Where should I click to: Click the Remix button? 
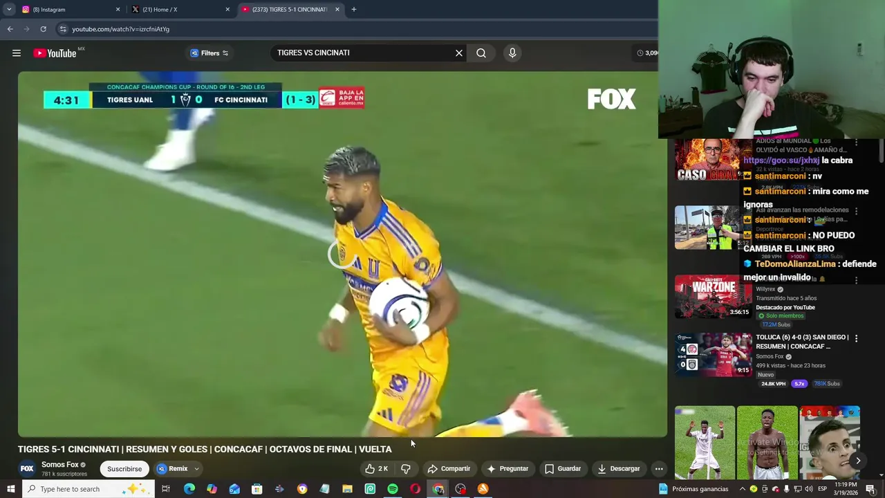click(172, 469)
